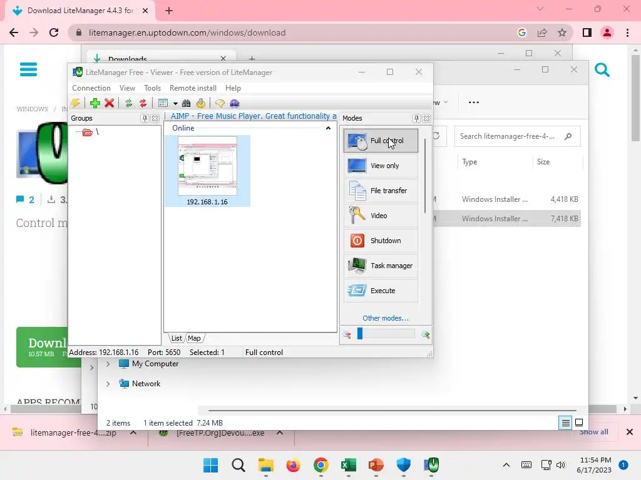The width and height of the screenshot is (641, 480).
Task: Select the 192.168.1.16 computer thumbnail
Action: pyautogui.click(x=207, y=171)
